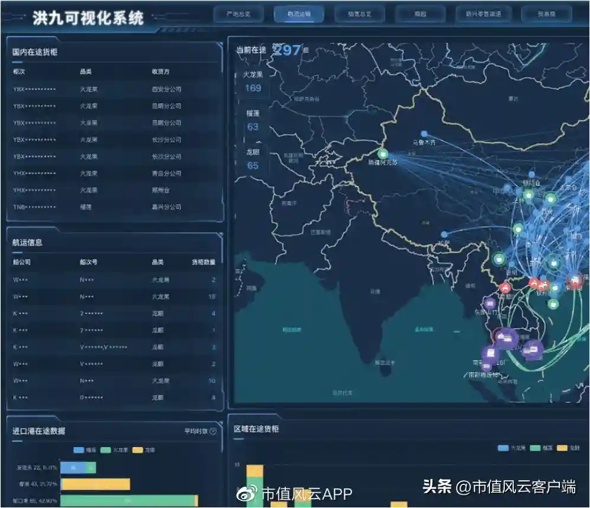The image size is (590, 508).
Task: Click the 乌鲁木齐 blue node on map
Action: click(x=424, y=134)
